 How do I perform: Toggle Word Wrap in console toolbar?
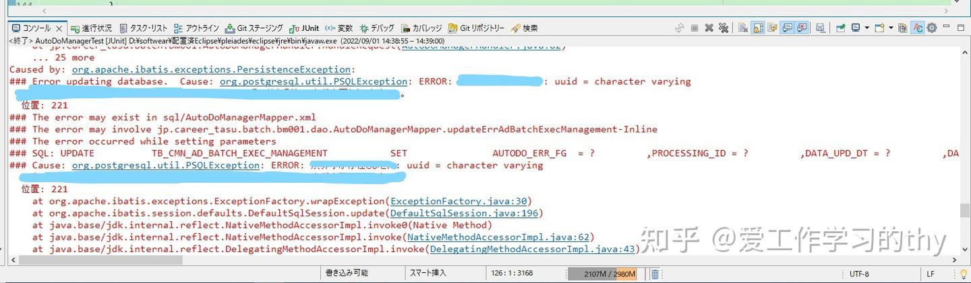pyautogui.click(x=772, y=28)
